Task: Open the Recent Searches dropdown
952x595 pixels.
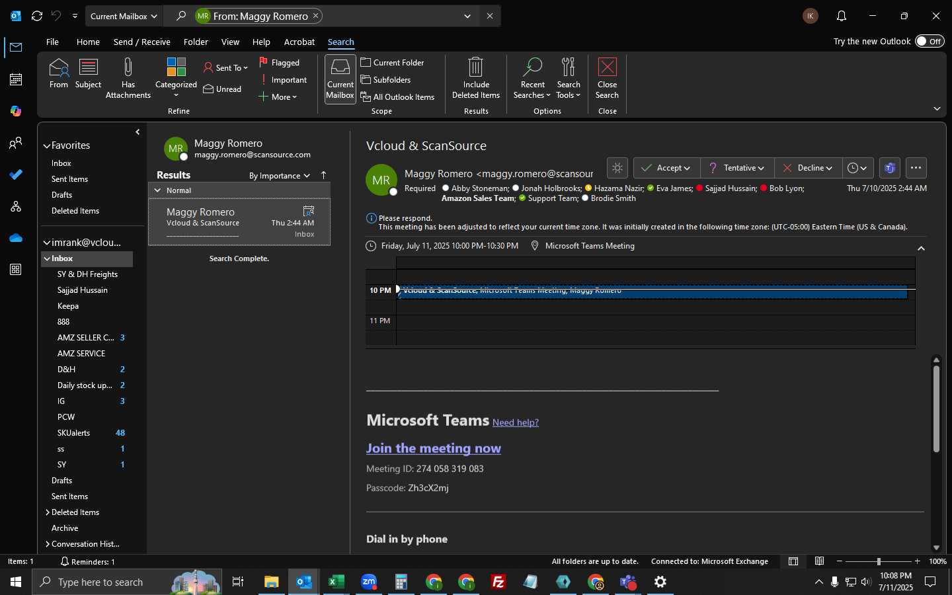Action: click(x=532, y=79)
